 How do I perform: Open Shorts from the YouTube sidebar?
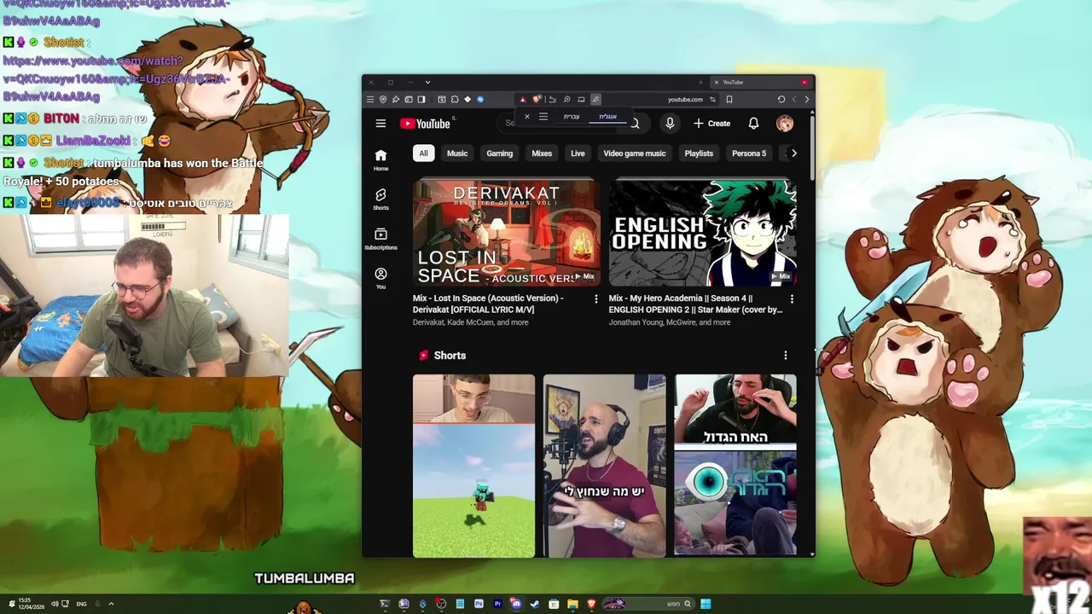[380, 200]
